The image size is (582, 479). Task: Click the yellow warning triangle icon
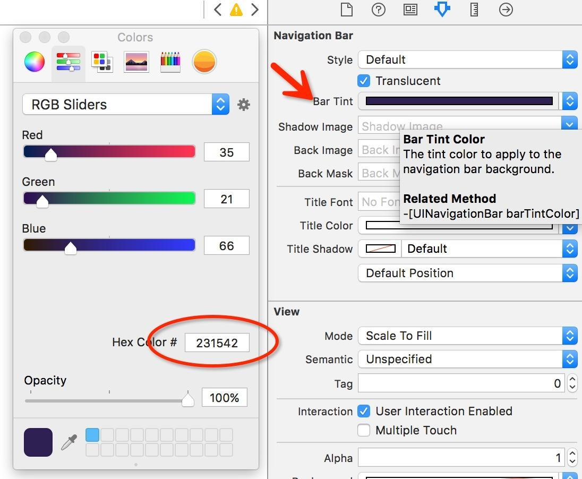(x=236, y=10)
